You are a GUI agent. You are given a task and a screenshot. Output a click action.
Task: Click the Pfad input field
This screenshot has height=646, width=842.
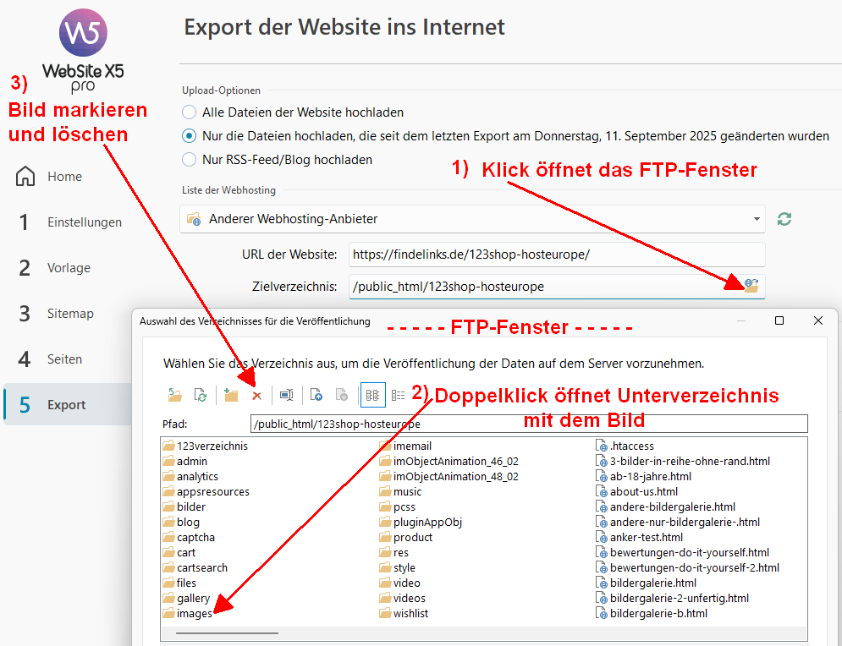tap(529, 424)
